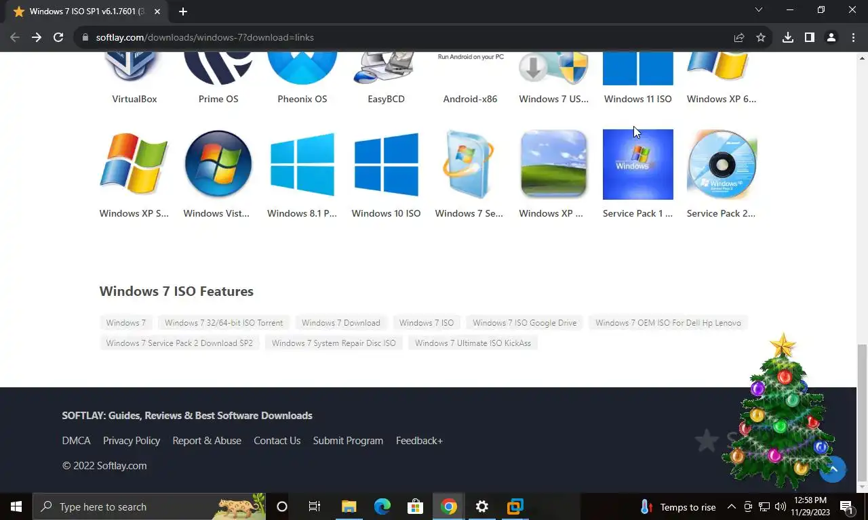Image resolution: width=868 pixels, height=520 pixels.
Task: Open the DMCA footer link
Action: pyautogui.click(x=77, y=441)
